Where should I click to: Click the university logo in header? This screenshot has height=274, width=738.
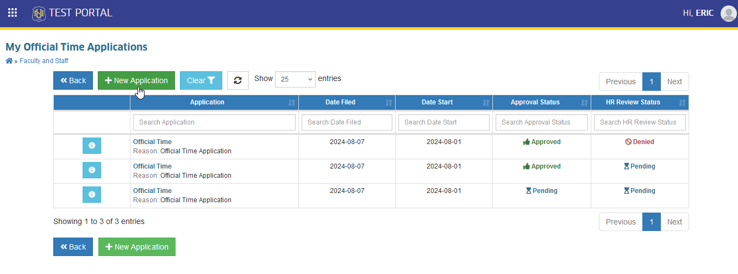click(39, 13)
